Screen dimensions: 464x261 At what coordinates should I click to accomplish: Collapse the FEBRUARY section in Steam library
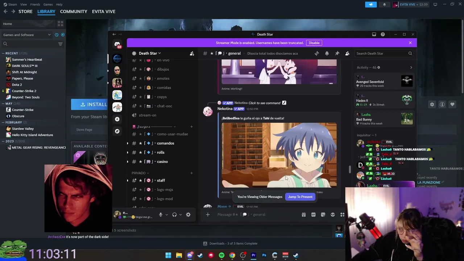[x=3, y=123]
